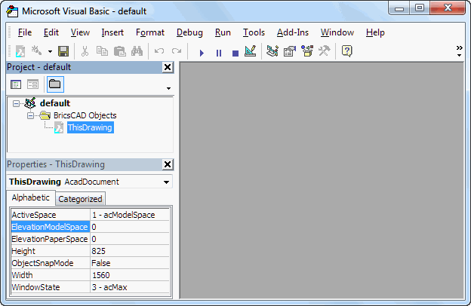This screenshot has width=471, height=306.
Task: Click the Copy icon in toolbar
Action: [102, 51]
